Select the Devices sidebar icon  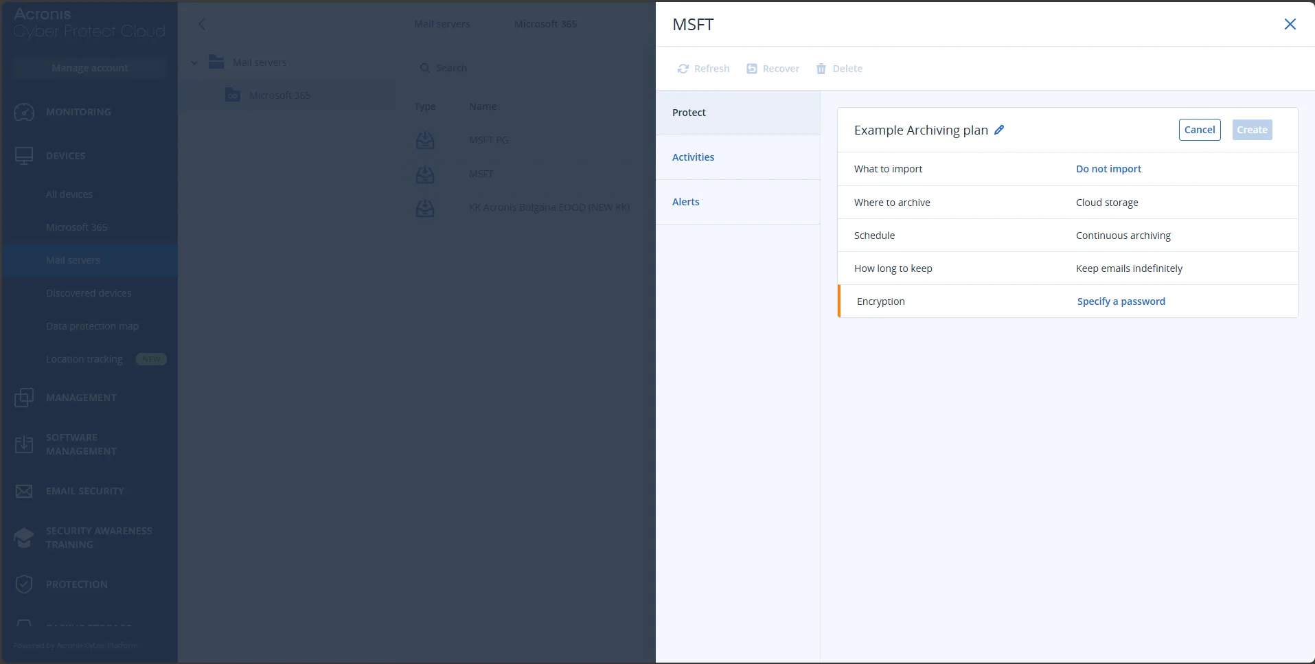[23, 156]
